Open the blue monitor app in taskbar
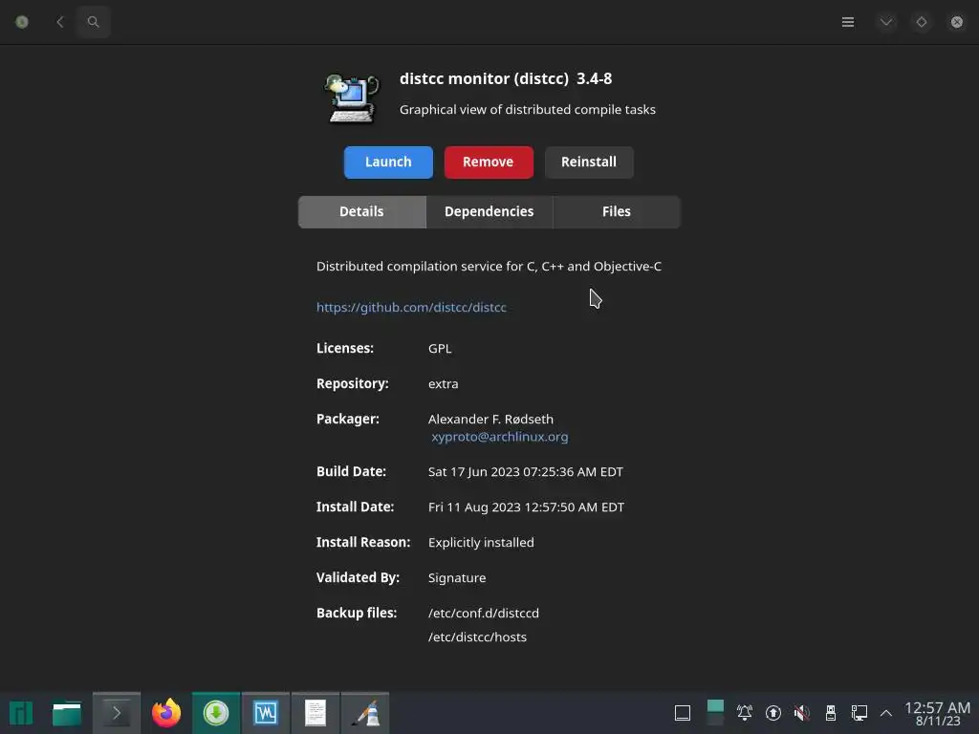Screen dimensions: 979x734 pyautogui.click(x=266, y=713)
